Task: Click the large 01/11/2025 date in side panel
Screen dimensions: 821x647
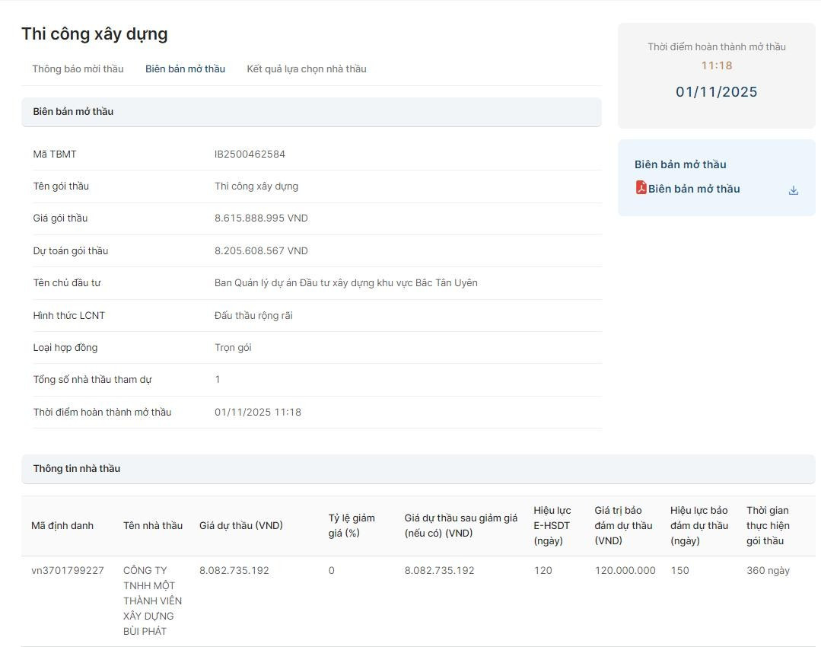Action: pos(716,92)
